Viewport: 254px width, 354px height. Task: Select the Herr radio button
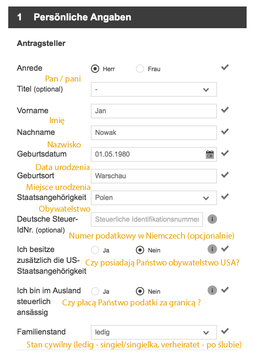tap(95, 69)
